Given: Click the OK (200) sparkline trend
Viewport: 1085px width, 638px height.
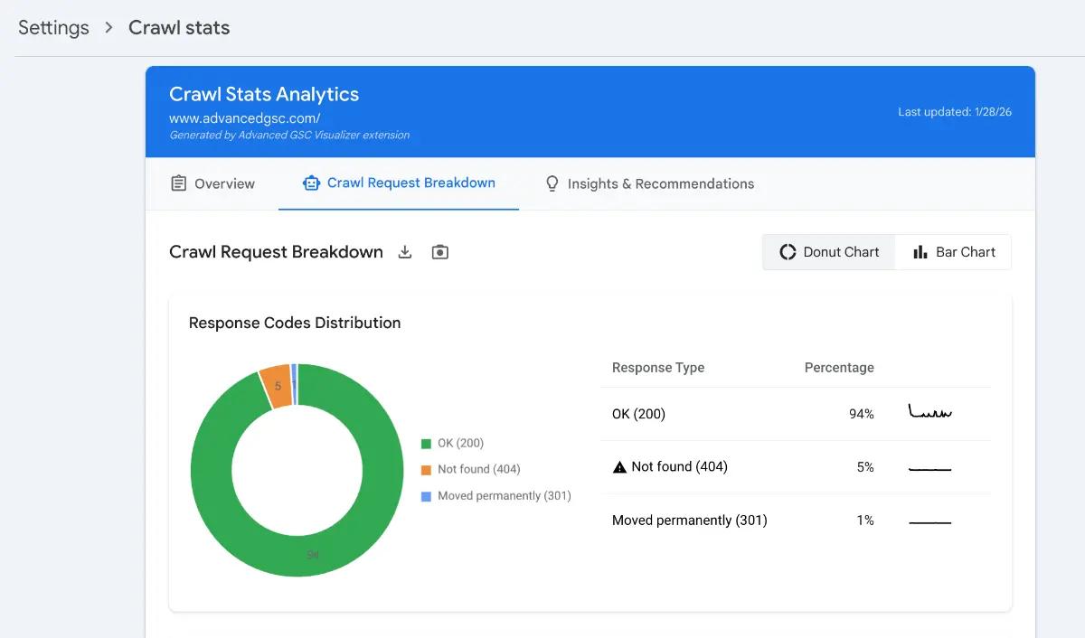Looking at the screenshot, I should [929, 413].
